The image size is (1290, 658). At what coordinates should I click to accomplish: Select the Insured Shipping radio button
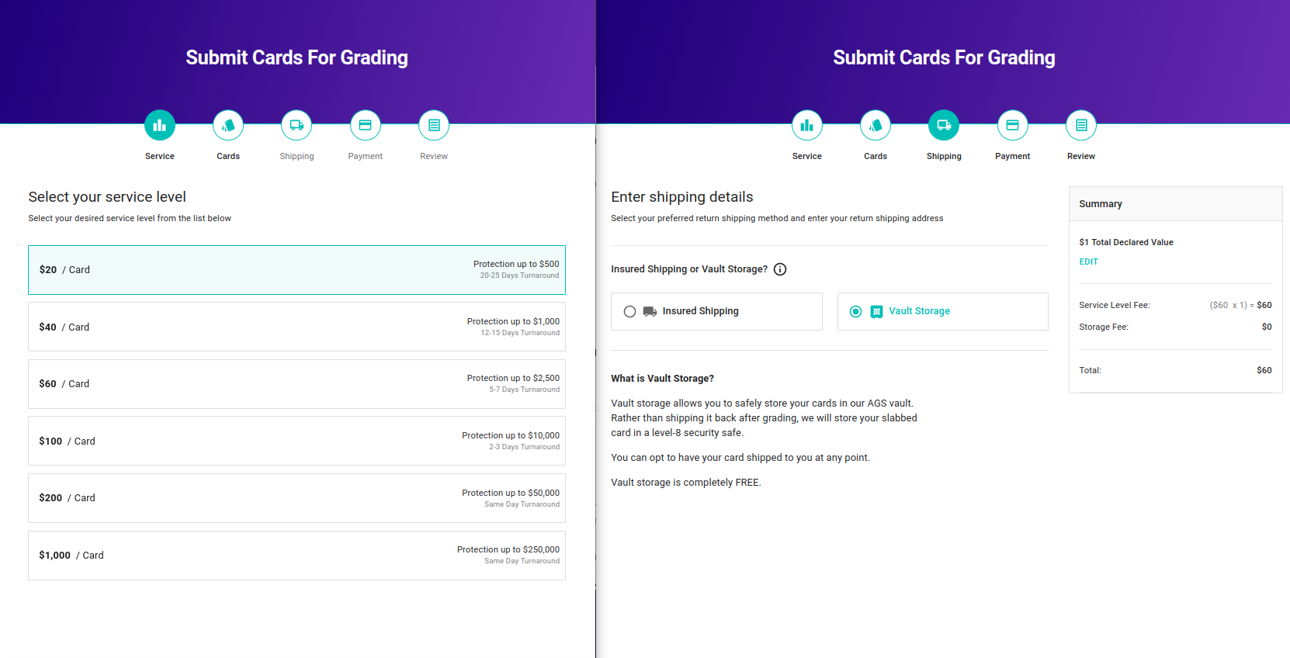pos(629,311)
